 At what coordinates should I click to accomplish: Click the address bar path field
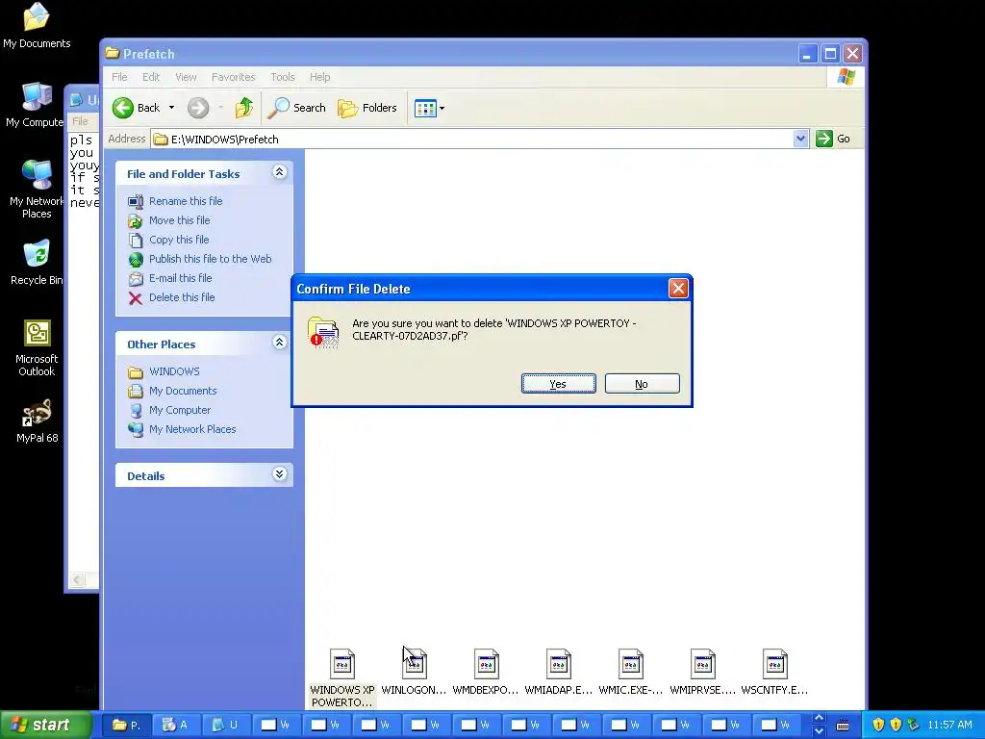click(x=471, y=139)
